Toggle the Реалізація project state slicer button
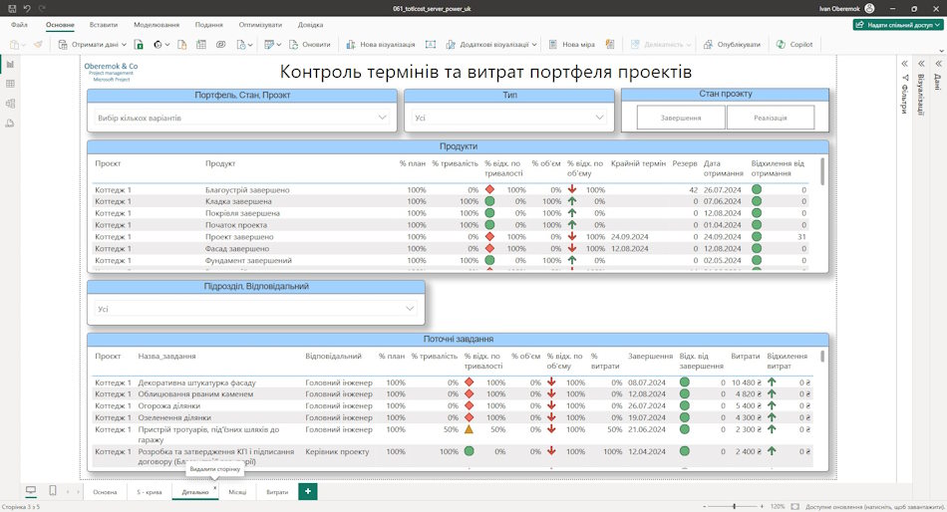The width and height of the screenshot is (947, 512). click(x=770, y=118)
